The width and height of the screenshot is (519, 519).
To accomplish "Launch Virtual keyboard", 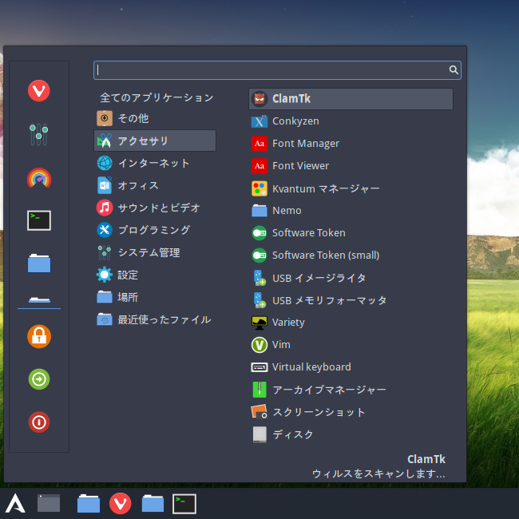I will 351,367.
